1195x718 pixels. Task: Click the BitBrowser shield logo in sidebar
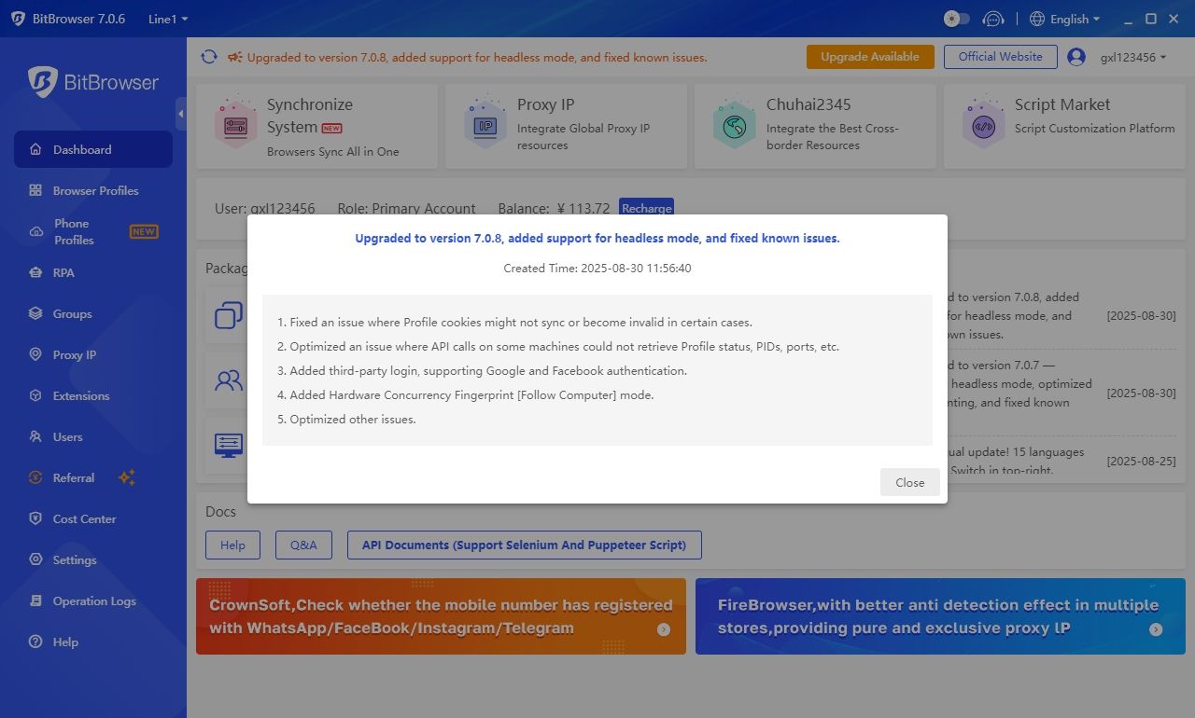43,82
